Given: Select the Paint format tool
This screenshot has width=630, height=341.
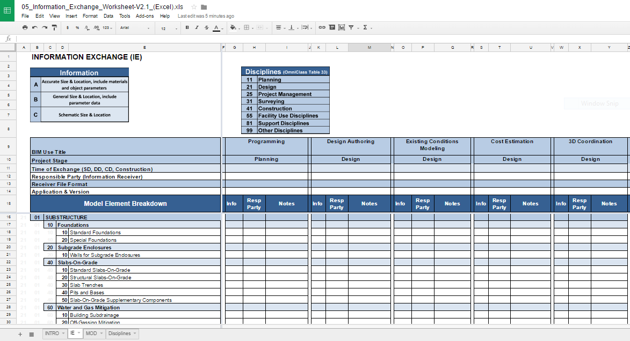Looking at the screenshot, I should (54, 27).
